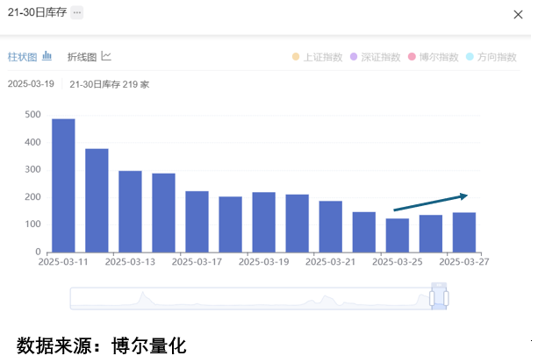Image resolution: width=538 pixels, height=363 pixels.
Task: Select the bar above 2025-03-25 label
Action: point(398,236)
